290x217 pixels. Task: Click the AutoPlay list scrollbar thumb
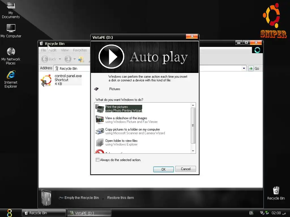click(x=193, y=125)
